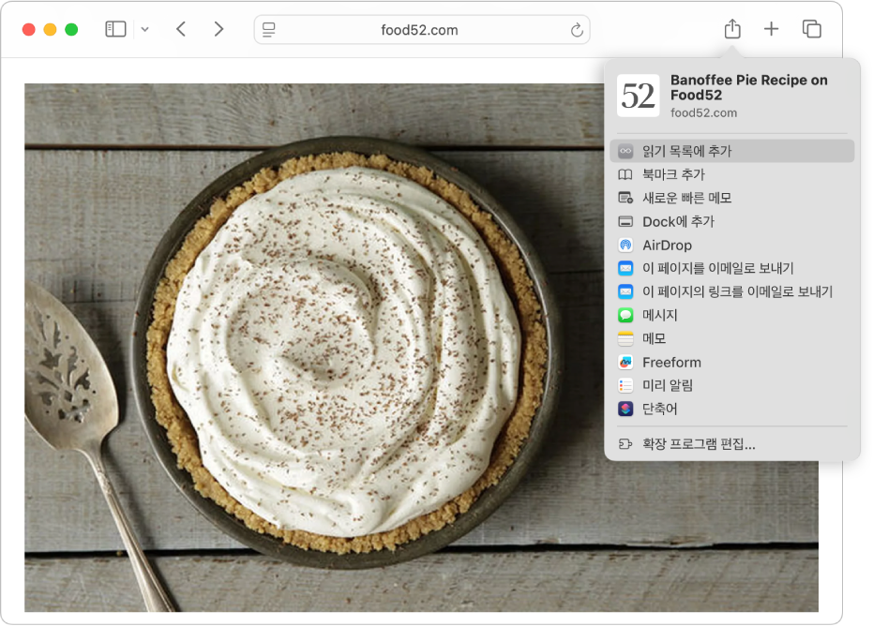This screenshot has height=626, width=873.
Task: Show the tab overview icon
Action: pyautogui.click(x=811, y=29)
